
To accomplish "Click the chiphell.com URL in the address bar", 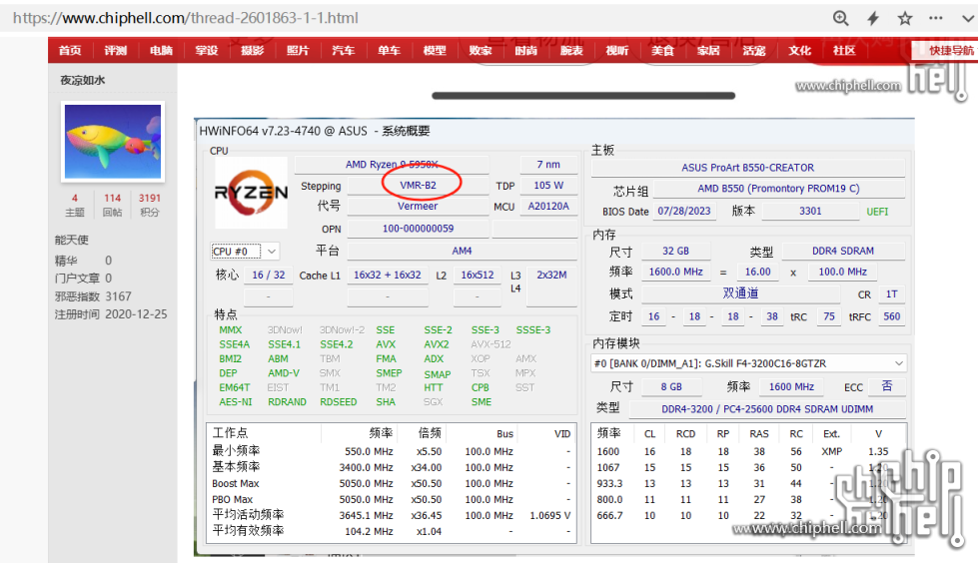I will coord(185,18).
